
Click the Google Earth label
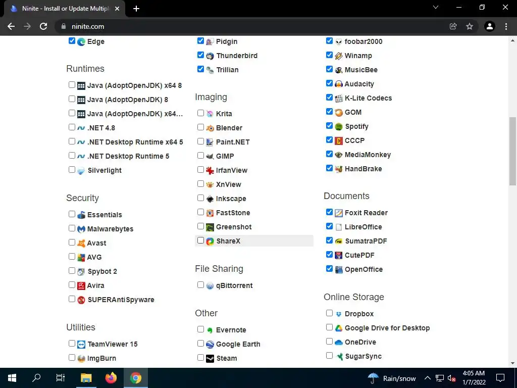coord(238,344)
